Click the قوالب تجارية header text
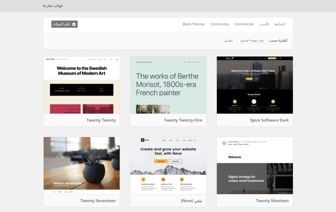Image resolution: width=336 pixels, height=212 pixels. [53, 6]
